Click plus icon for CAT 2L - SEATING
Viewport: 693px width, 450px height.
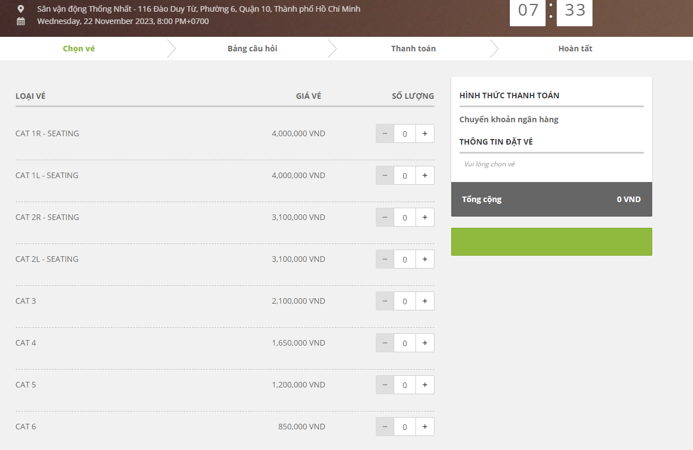click(424, 260)
